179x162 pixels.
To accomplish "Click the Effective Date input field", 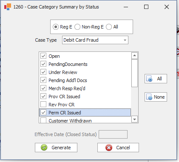I will click(x=113, y=134).
